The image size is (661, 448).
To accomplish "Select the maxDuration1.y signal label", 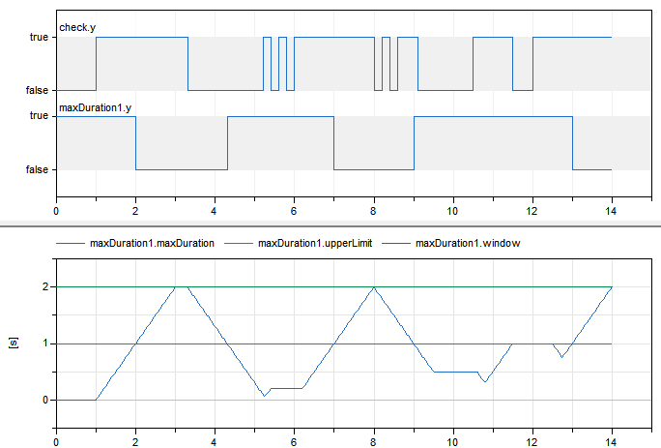I will [x=91, y=107].
